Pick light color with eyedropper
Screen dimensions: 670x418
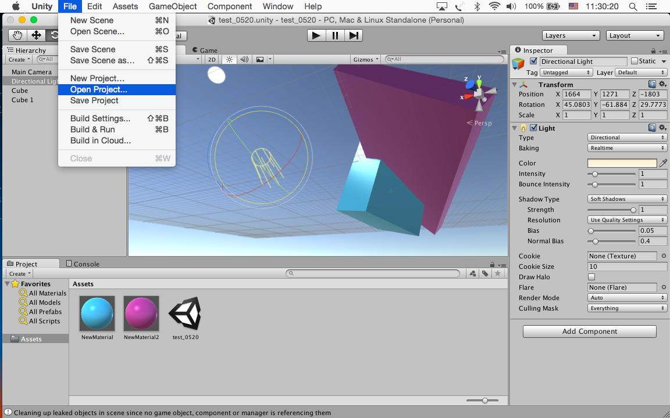663,163
